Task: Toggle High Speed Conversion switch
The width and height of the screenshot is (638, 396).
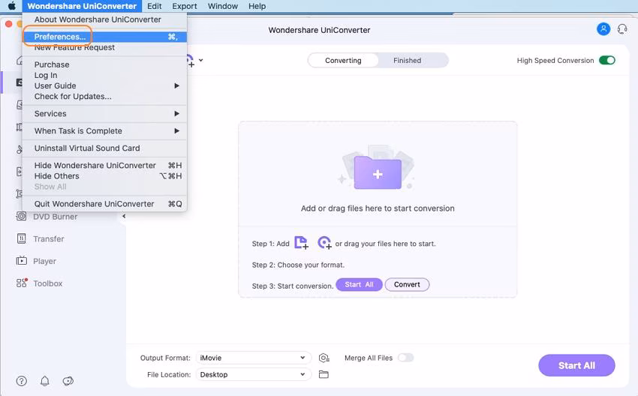Action: pos(607,60)
